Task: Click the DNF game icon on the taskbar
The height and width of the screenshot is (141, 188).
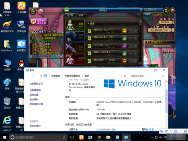Action: (99, 137)
